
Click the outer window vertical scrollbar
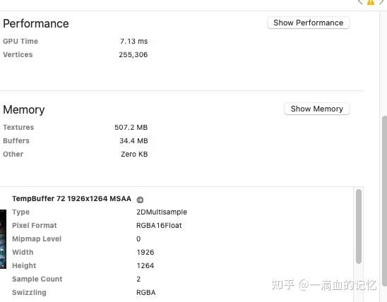click(384, 200)
